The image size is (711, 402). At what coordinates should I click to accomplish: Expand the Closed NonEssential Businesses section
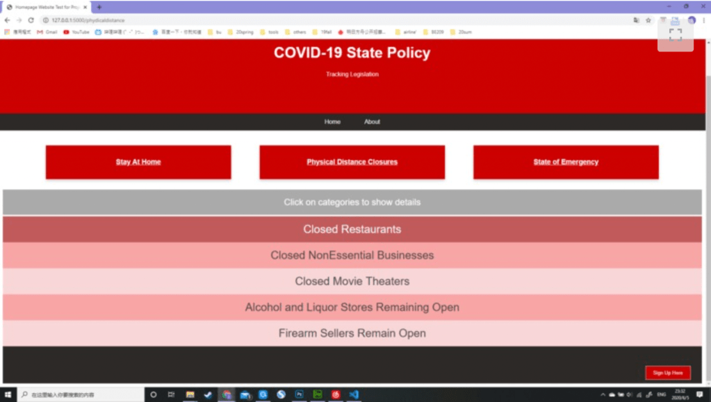point(352,255)
